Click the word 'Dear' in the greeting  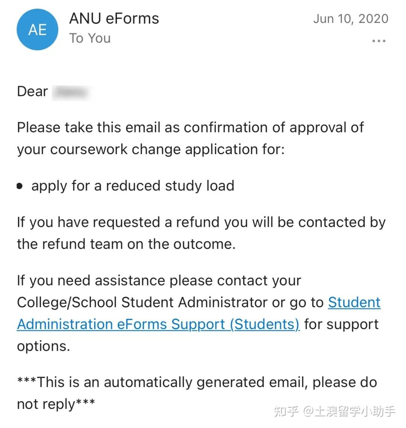(x=32, y=91)
